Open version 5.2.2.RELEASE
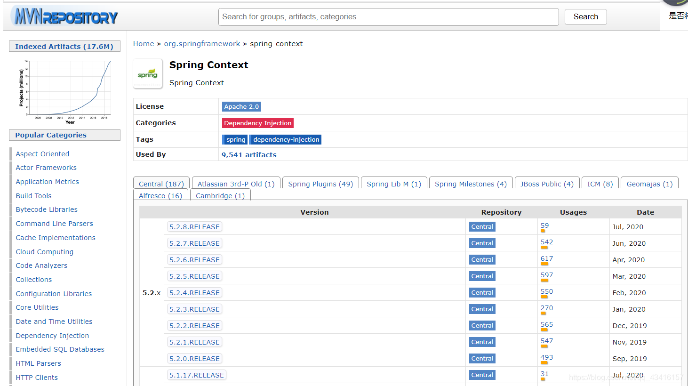The width and height of the screenshot is (688, 386). click(x=194, y=326)
